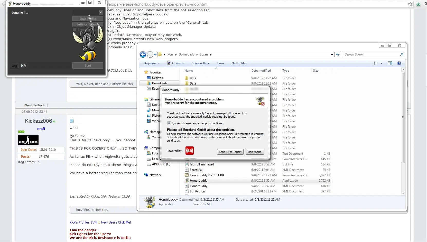The height and width of the screenshot is (242, 427).
Task: Select the Honorbuddy application file icon
Action: coord(187,181)
